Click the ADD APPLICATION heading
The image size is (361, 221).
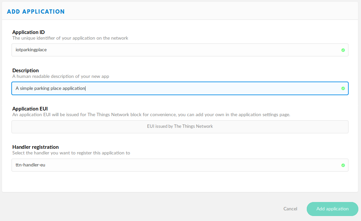click(x=36, y=12)
